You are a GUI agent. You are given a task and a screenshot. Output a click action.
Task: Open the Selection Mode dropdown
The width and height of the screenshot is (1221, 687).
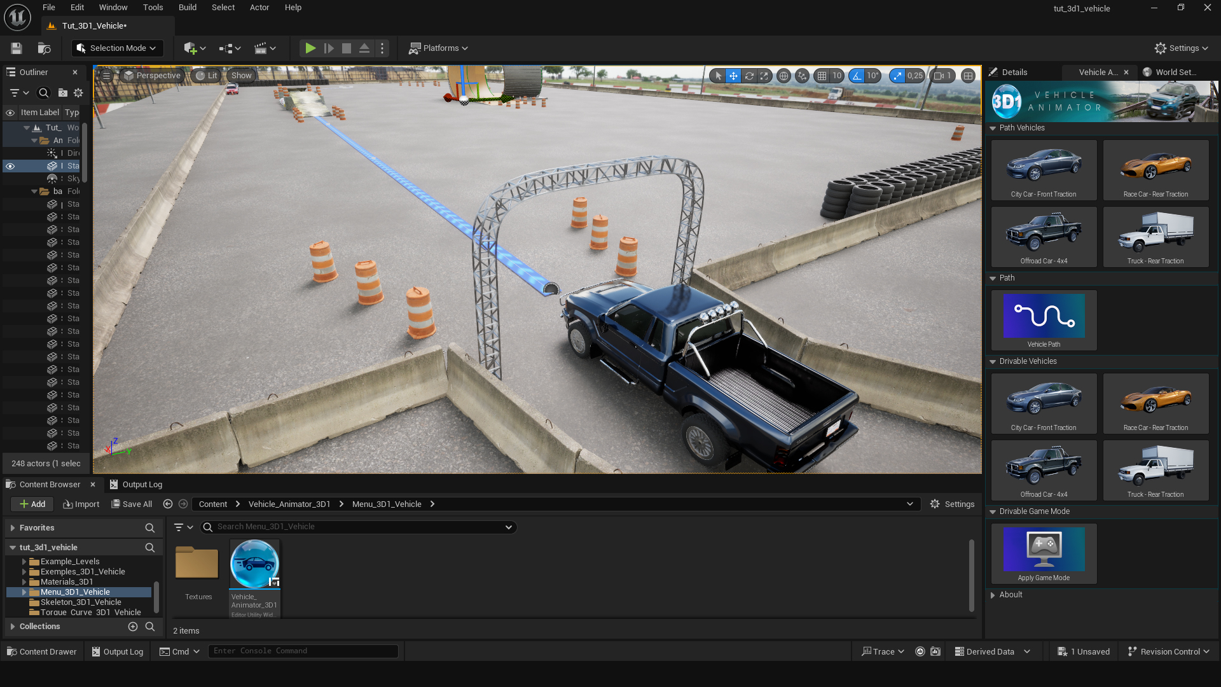click(118, 48)
